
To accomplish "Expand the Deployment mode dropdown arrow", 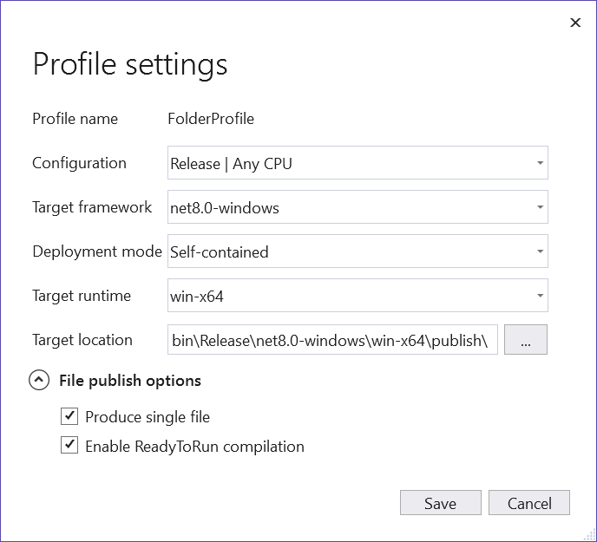I will coord(540,251).
